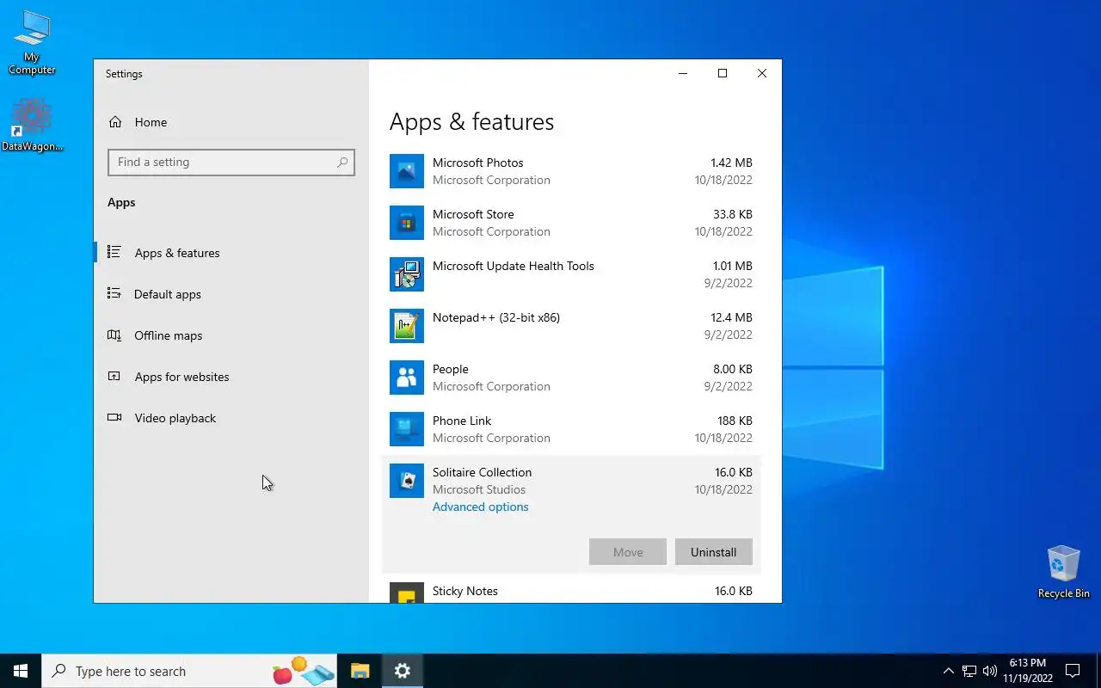The height and width of the screenshot is (688, 1101).
Task: Select Notepad++ (32-bit x86) name
Action: [x=495, y=317]
